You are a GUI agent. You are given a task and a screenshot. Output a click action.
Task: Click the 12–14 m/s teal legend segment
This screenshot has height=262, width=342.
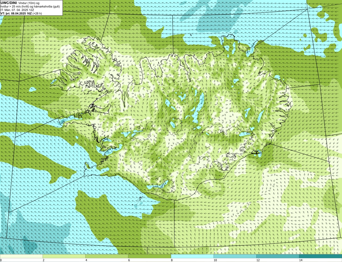click(x=278, y=256)
